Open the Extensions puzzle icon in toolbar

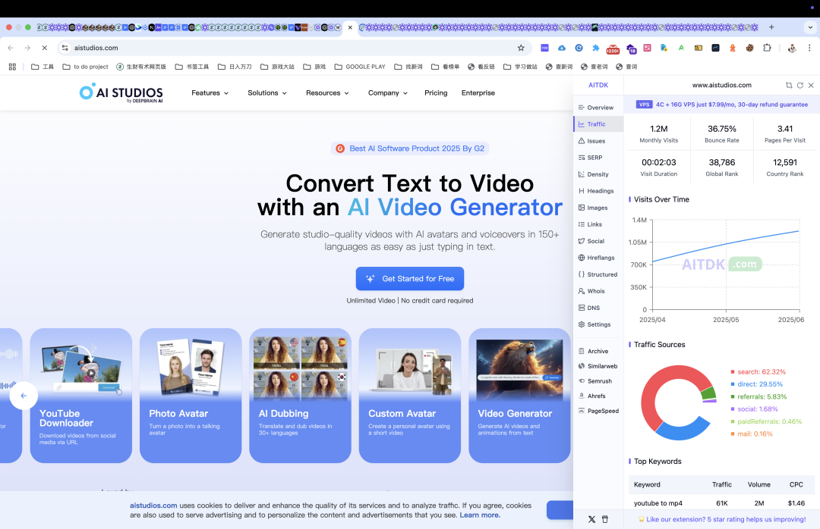pyautogui.click(x=767, y=48)
